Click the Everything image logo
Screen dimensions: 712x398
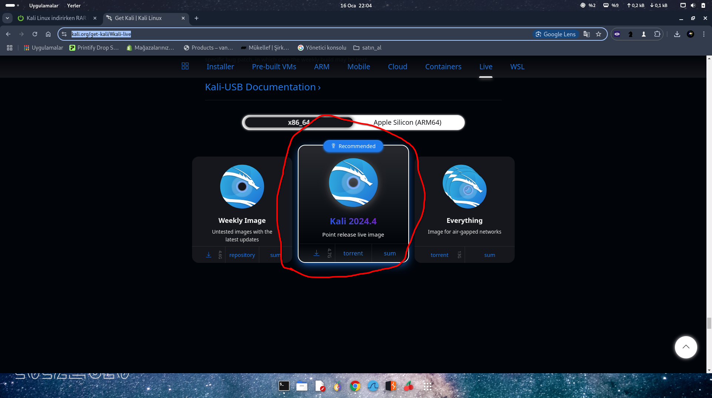point(465,187)
